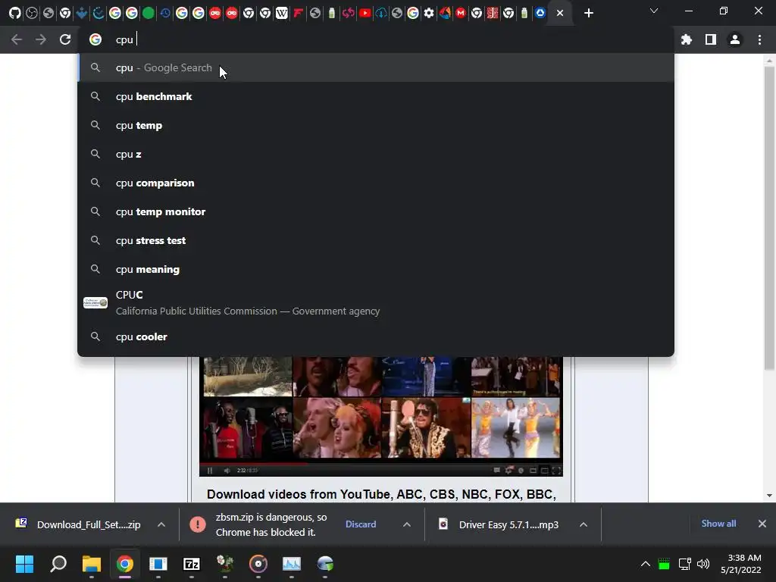Go back to previous page
Screen dimensions: 776x582
click(17, 39)
